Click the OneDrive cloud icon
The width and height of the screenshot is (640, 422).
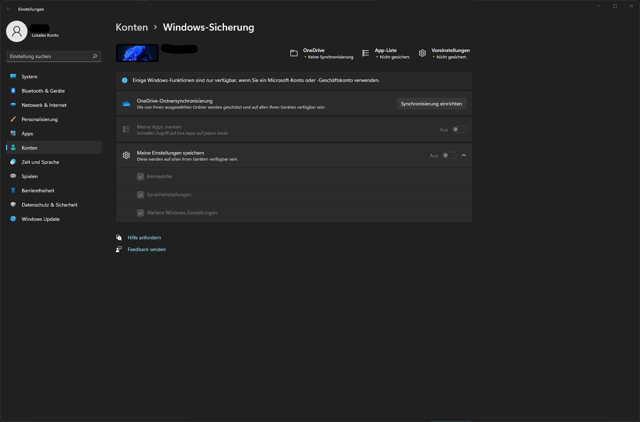pyautogui.click(x=126, y=104)
